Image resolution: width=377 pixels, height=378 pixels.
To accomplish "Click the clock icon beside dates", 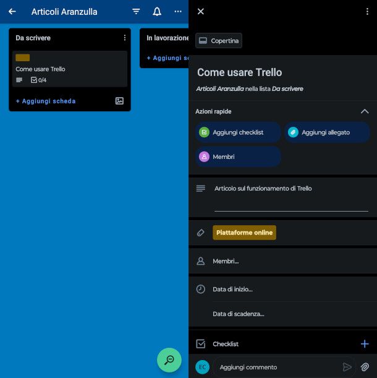I will (201, 289).
